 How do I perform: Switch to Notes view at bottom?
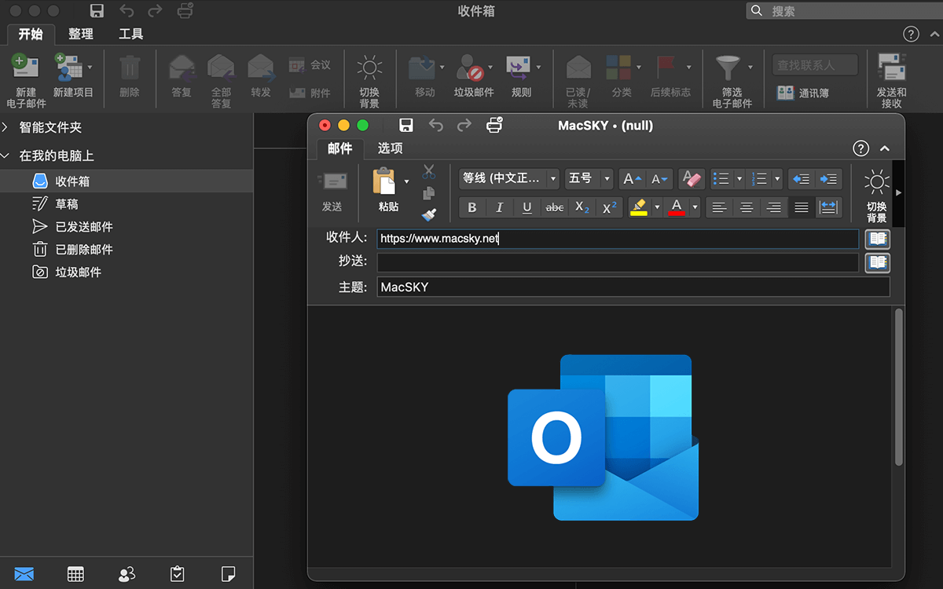pyautogui.click(x=229, y=573)
